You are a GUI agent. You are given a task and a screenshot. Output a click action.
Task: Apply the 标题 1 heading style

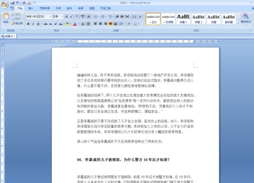183,18
